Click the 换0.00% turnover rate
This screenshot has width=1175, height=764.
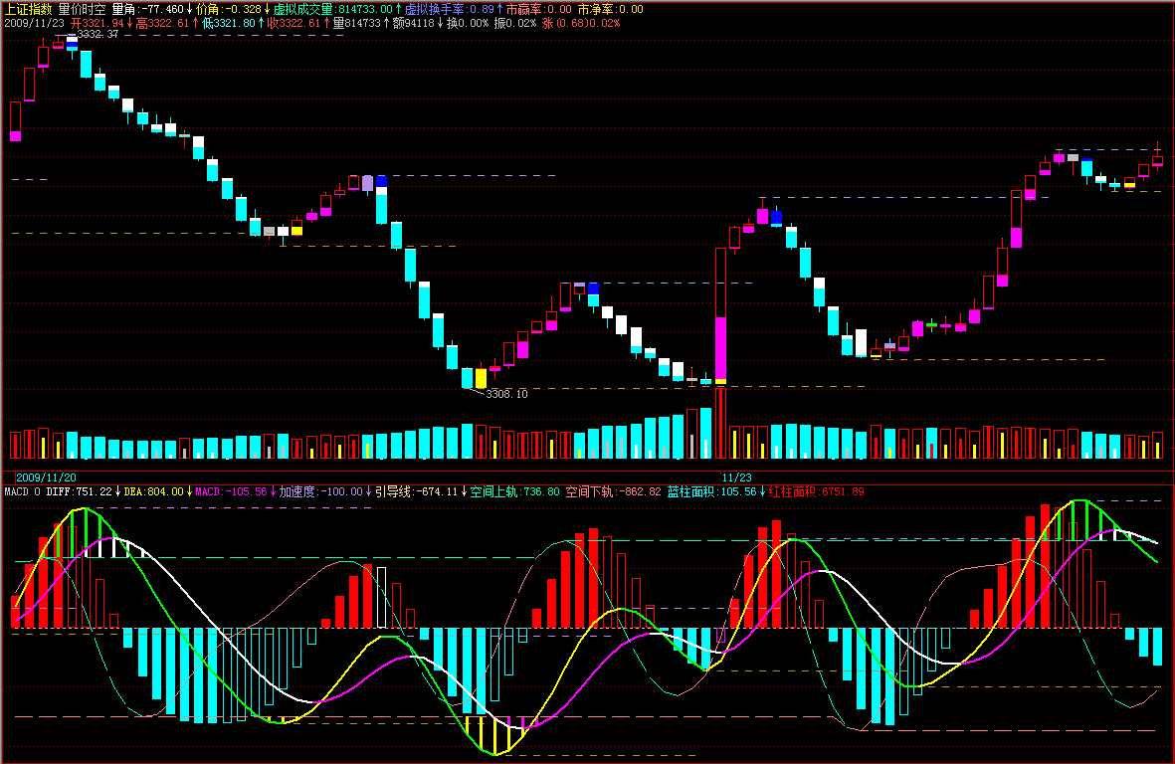tap(468, 23)
